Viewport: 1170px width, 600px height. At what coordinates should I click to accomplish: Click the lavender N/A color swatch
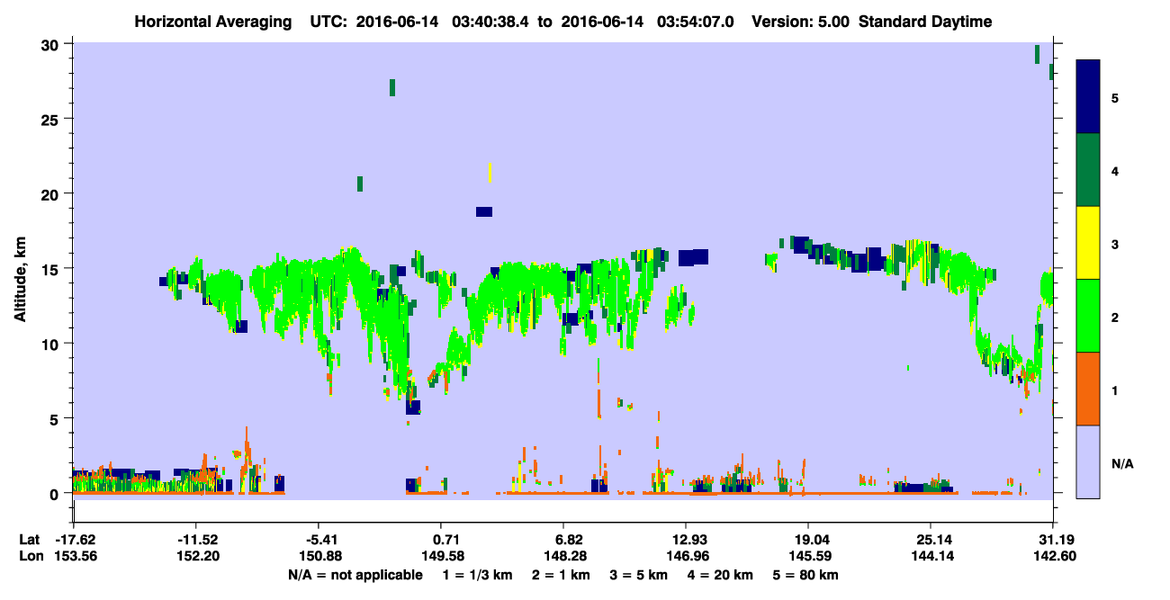tap(1088, 461)
